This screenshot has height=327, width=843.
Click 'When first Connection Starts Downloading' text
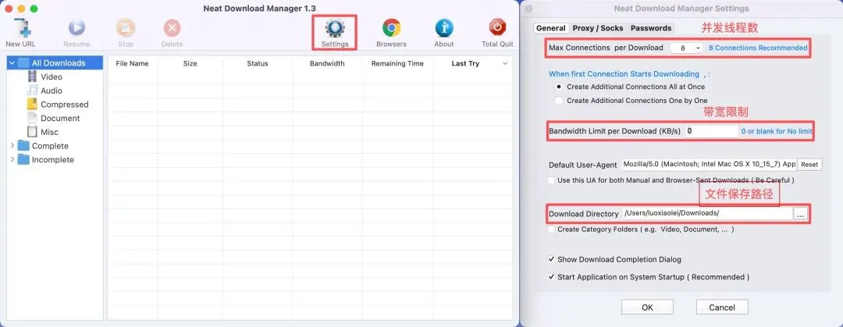click(x=624, y=74)
